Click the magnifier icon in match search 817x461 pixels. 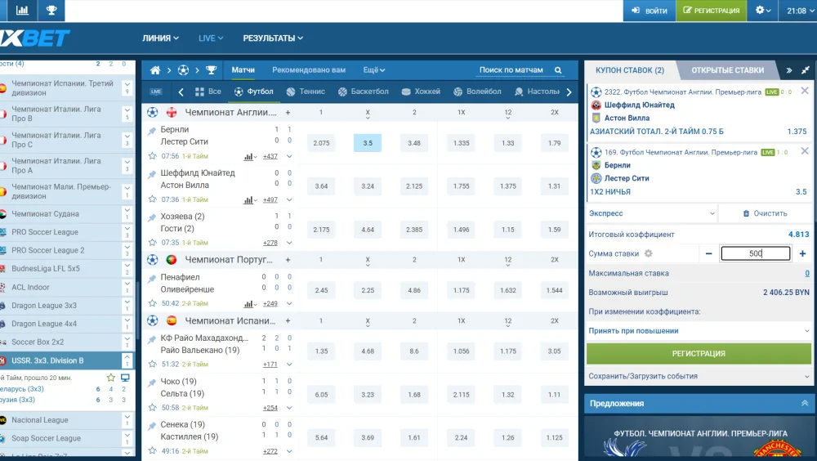[x=559, y=70]
